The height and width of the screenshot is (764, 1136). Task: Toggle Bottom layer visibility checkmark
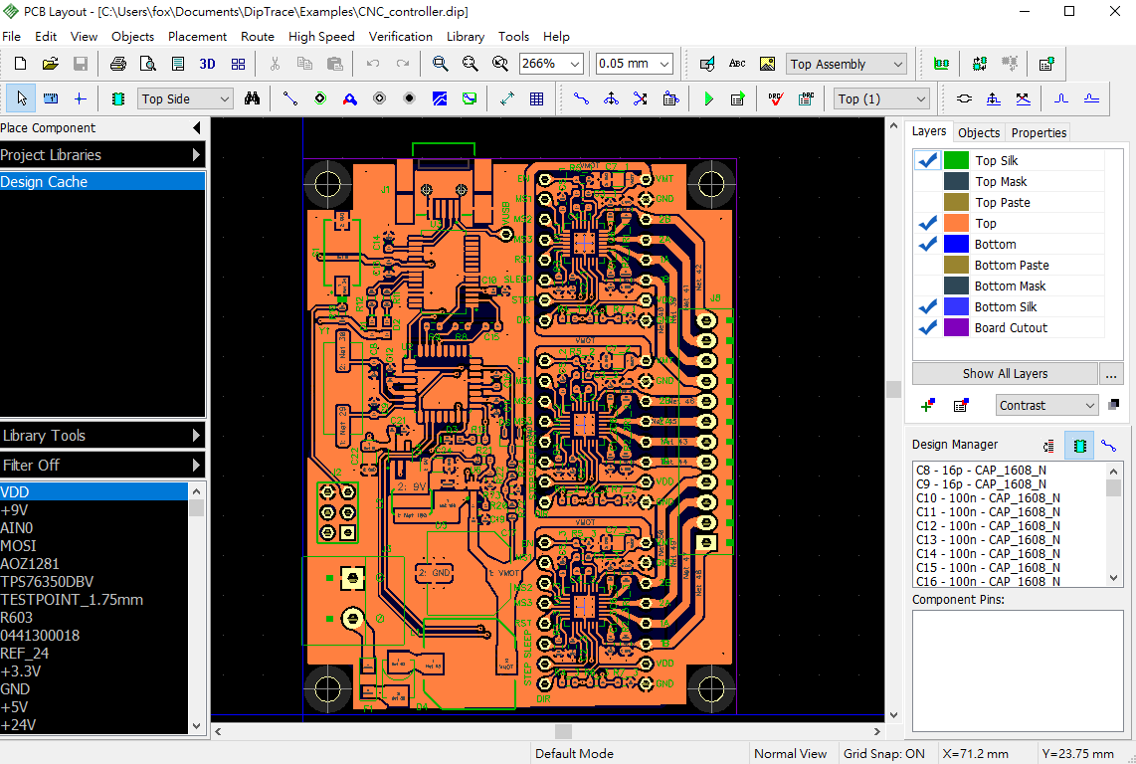click(928, 245)
